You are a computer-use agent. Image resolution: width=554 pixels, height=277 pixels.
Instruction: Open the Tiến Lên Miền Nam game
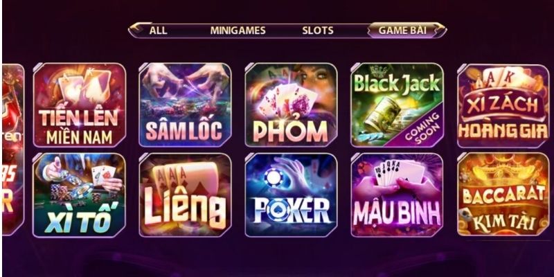[80, 105]
